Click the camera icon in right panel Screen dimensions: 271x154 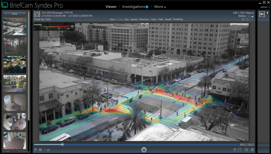tap(262, 14)
